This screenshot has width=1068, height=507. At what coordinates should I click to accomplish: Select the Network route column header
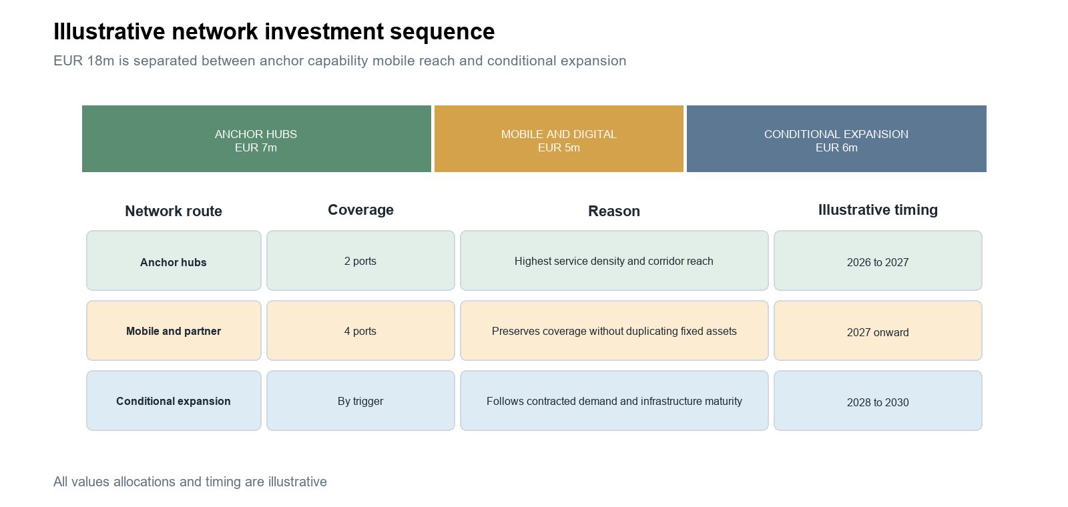tap(174, 211)
